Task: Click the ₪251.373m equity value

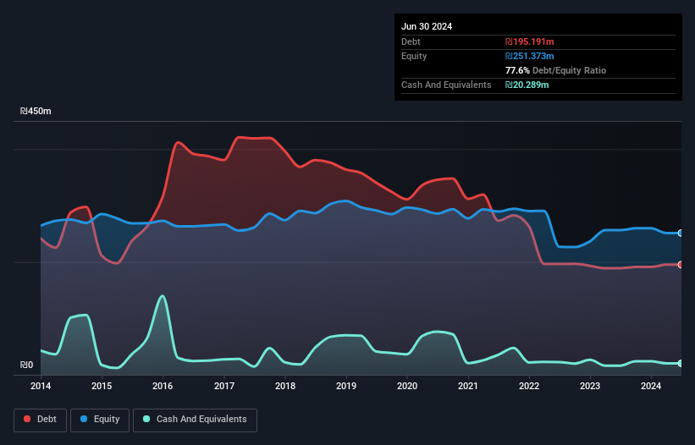Action: (530, 56)
